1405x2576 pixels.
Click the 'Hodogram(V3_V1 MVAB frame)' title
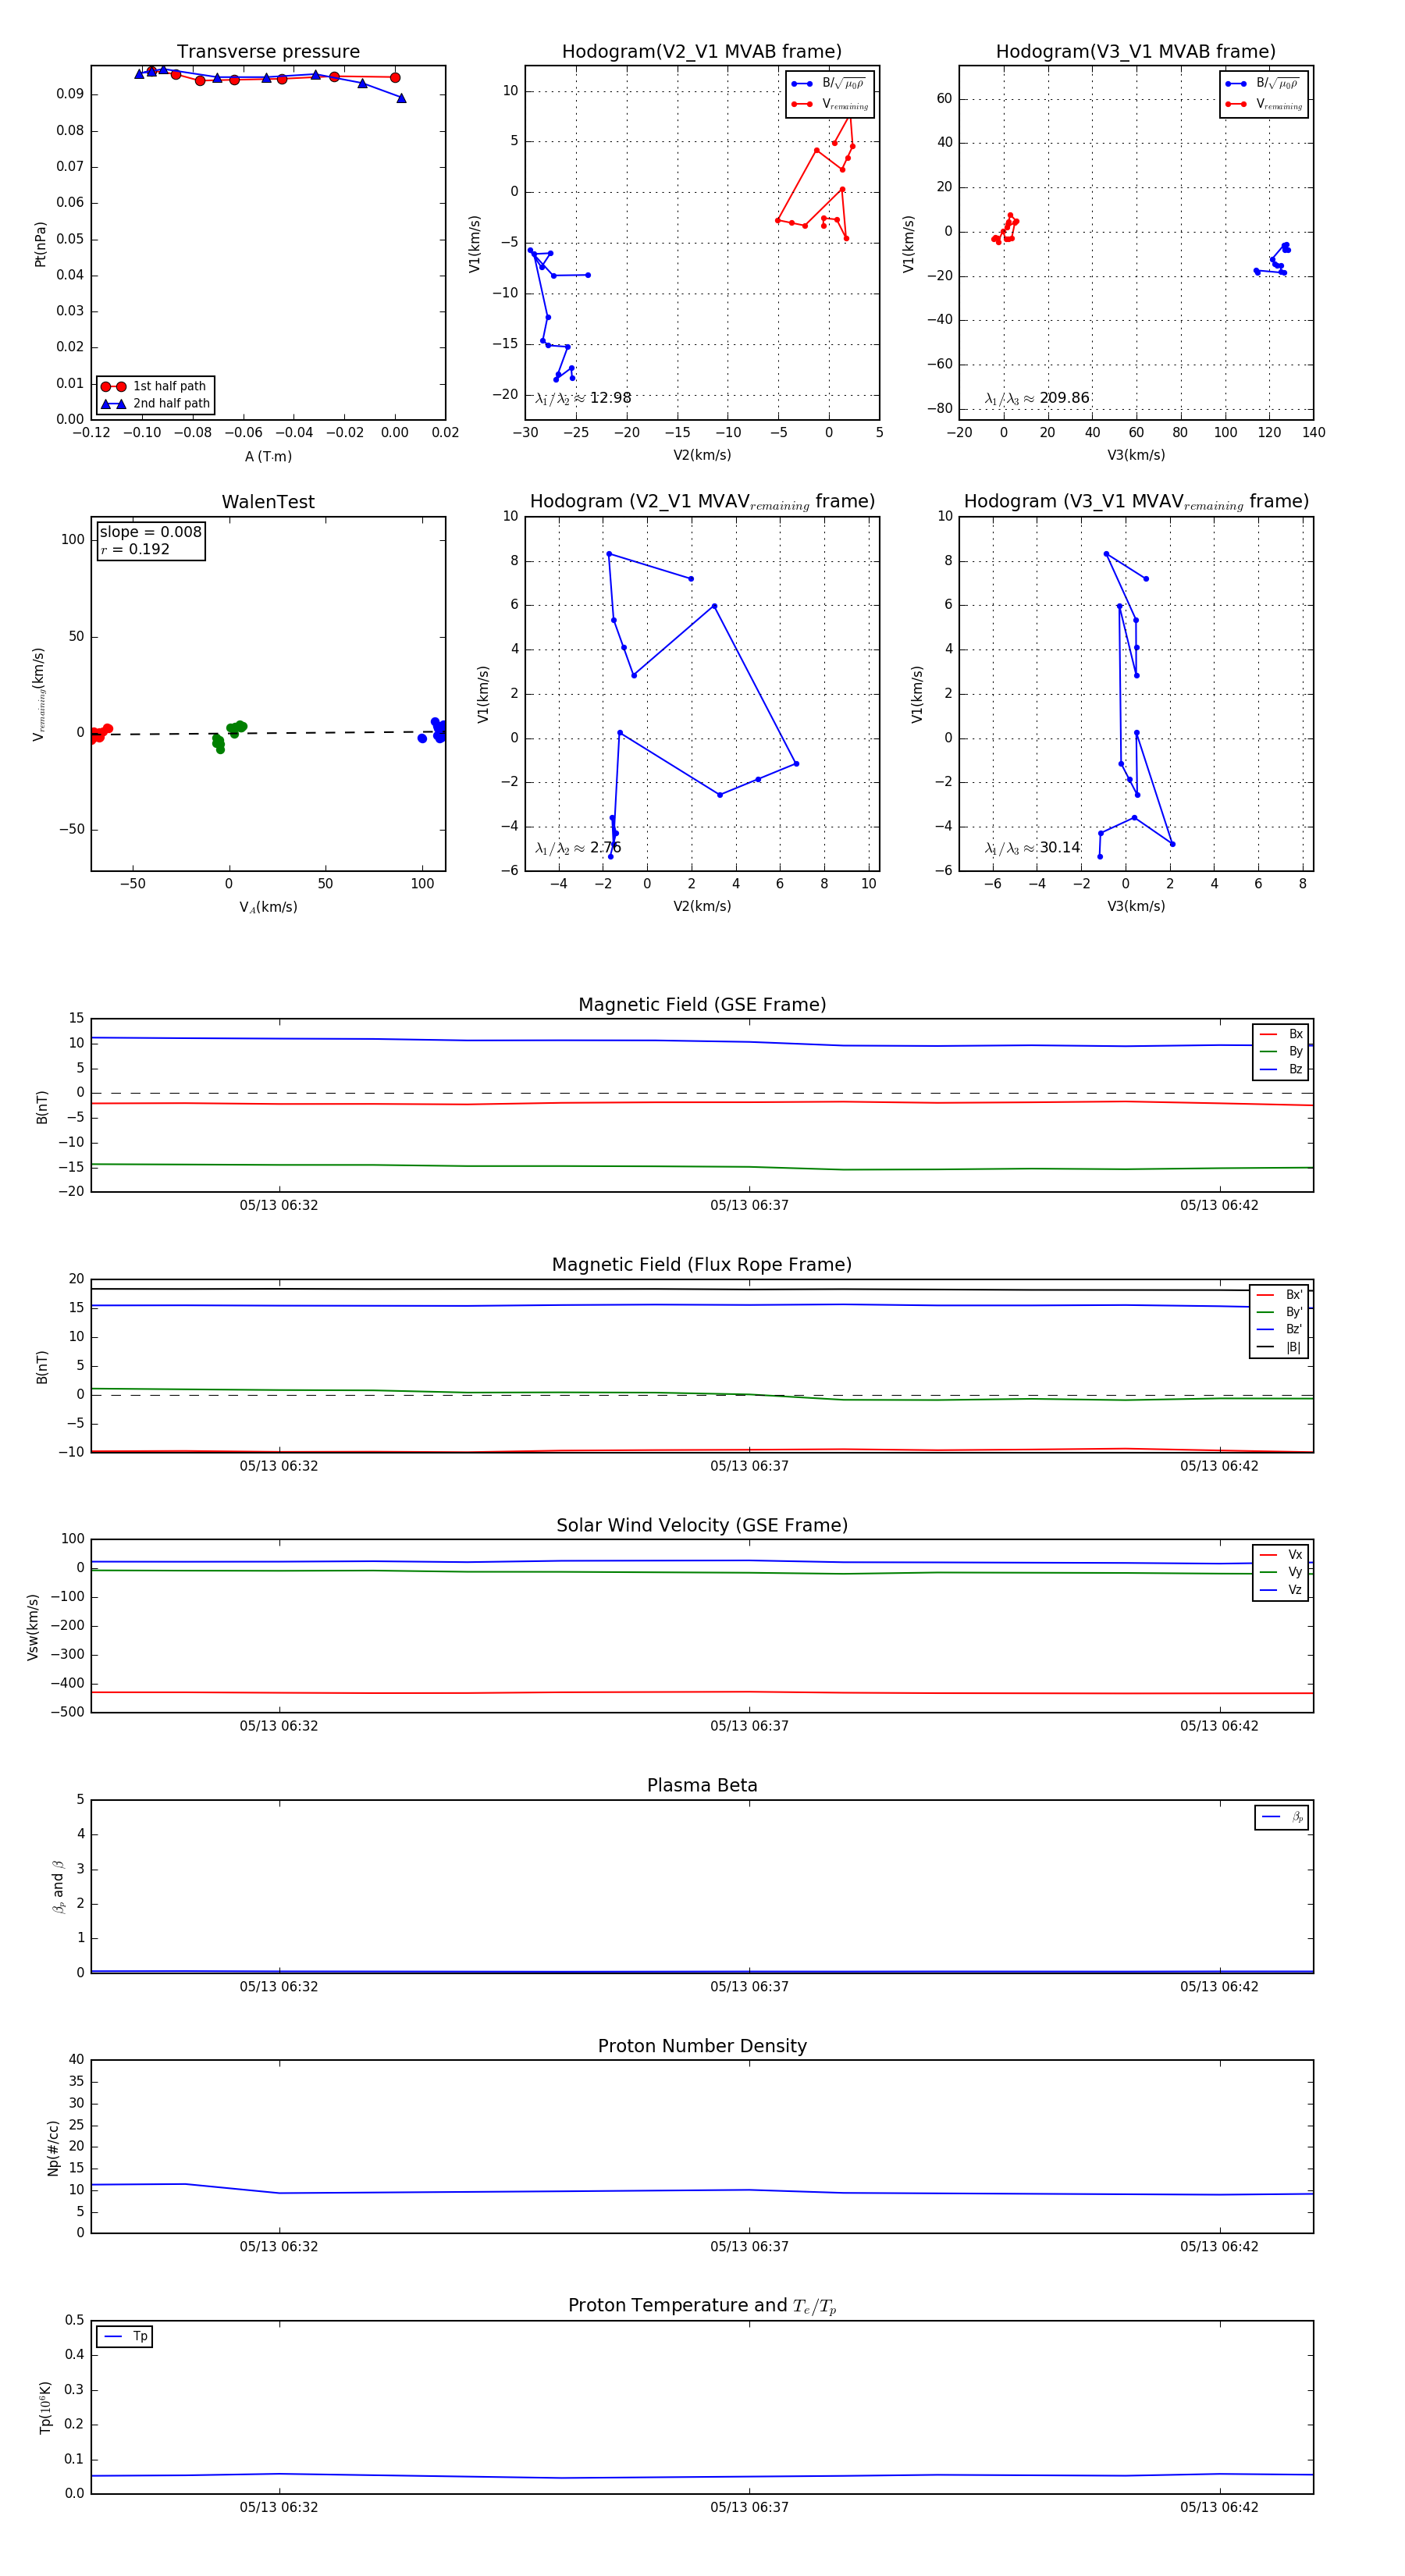[x=1135, y=52]
